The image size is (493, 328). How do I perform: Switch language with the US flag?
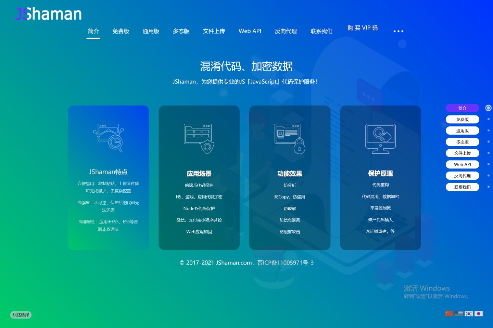(459, 314)
